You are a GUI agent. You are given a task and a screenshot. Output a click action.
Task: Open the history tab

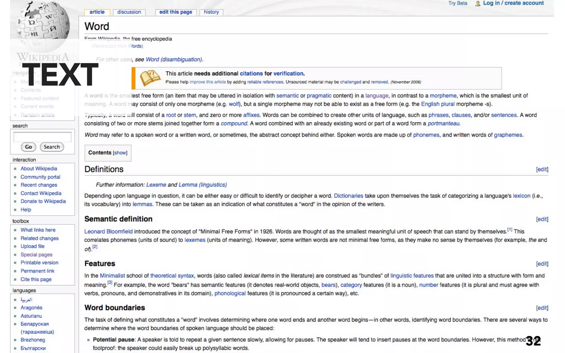tap(211, 12)
